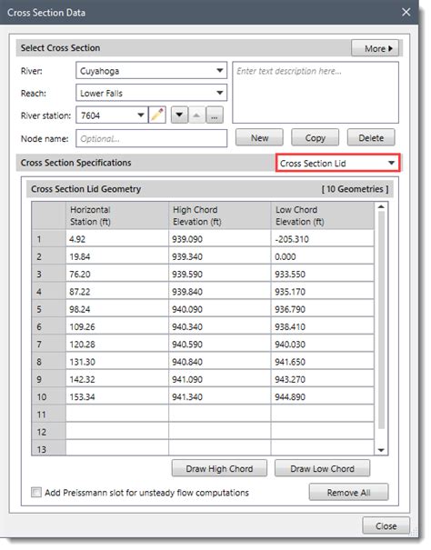
Task: Click the Draw High Chord button
Action: [219, 468]
